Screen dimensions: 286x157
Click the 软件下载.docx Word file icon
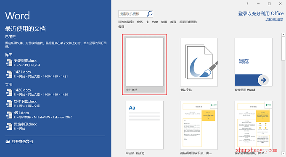(x=9, y=104)
